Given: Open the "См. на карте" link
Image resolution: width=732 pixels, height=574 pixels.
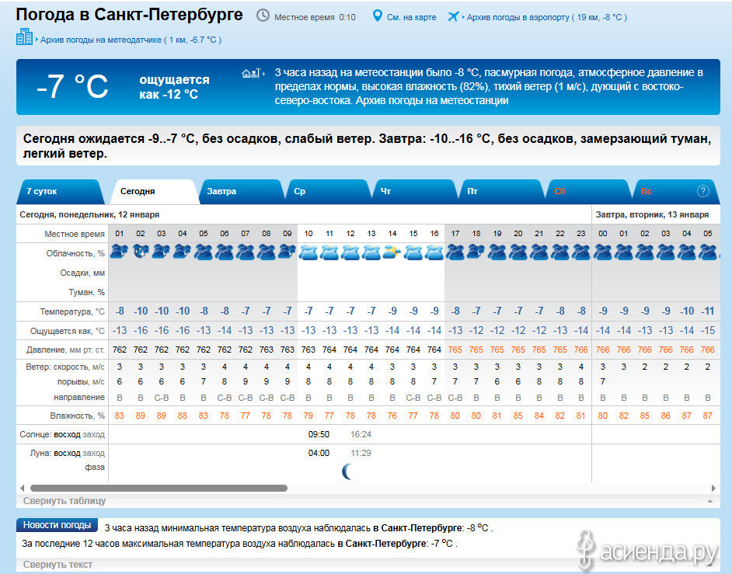Looking at the screenshot, I should tap(412, 17).
